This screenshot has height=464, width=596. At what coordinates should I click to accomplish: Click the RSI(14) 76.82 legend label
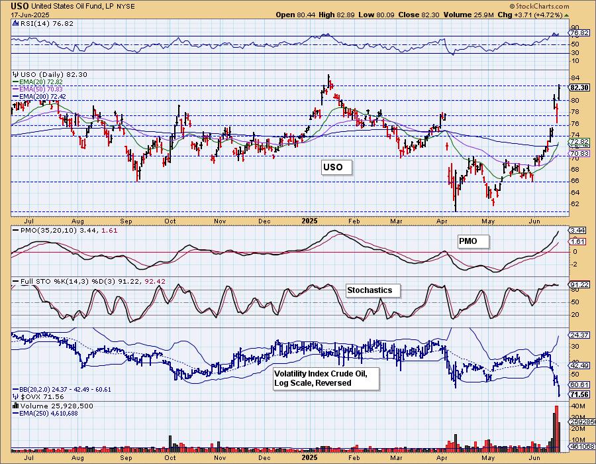pos(46,23)
